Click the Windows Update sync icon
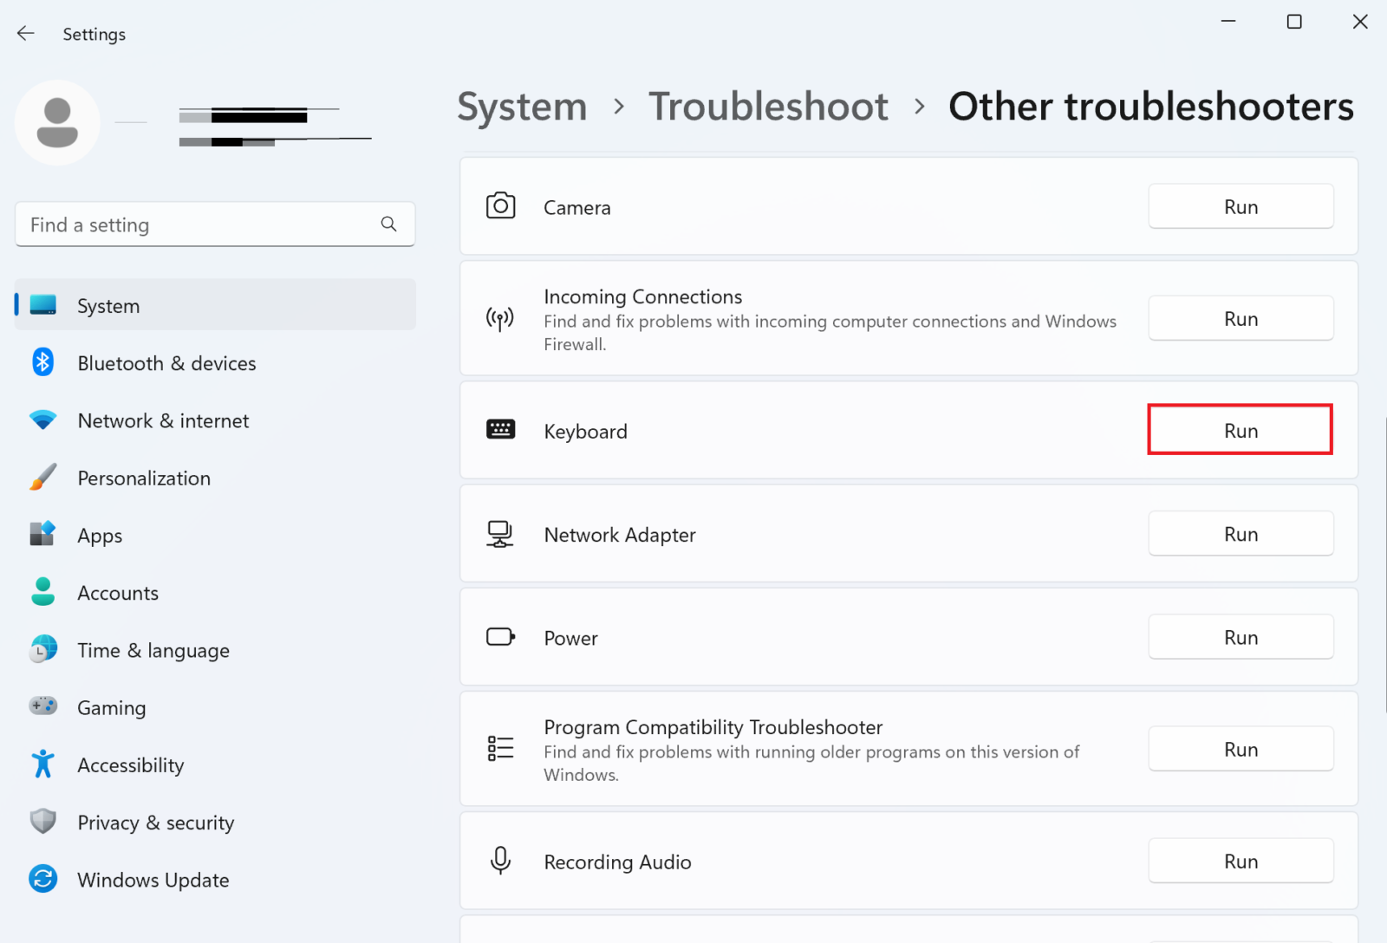1387x943 pixels. 43,879
